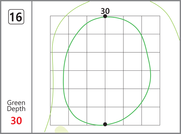Click the center of the putting green
This screenshot has width=181, height=134.
(107, 71)
